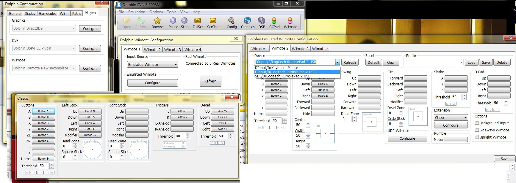This screenshot has height=183, width=516.
Task: Click Configure under Emulated Wiimote
Action: (x=153, y=83)
